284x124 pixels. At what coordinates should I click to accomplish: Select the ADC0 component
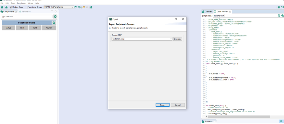(9, 28)
